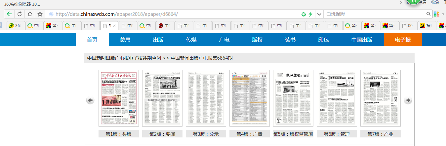
Task: Go back with the green arrow
Action: coord(9,14)
